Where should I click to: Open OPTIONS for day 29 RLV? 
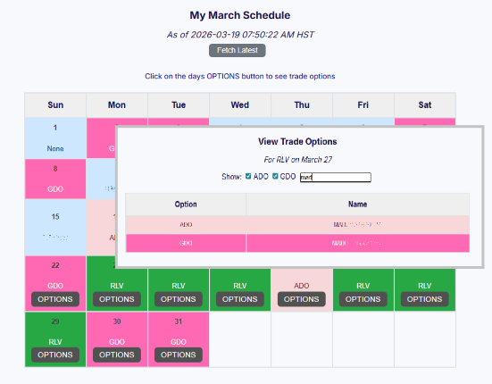(x=55, y=355)
